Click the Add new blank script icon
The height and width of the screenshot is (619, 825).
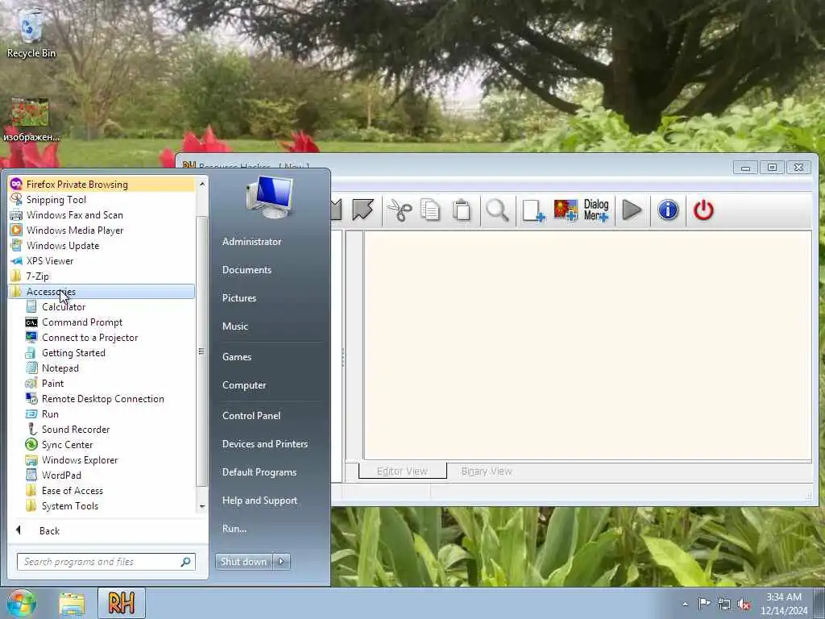(x=533, y=210)
